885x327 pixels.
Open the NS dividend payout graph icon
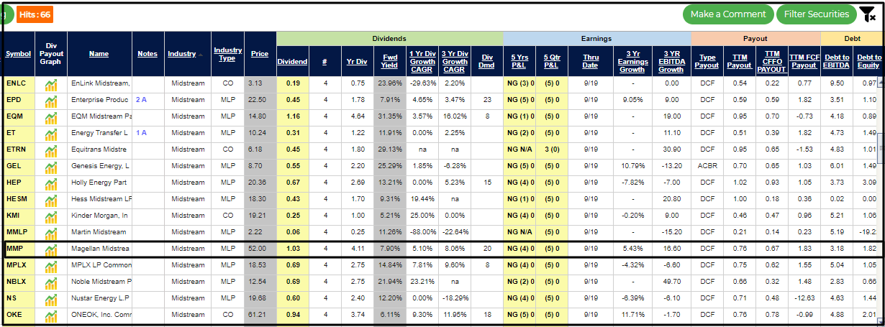tap(51, 298)
